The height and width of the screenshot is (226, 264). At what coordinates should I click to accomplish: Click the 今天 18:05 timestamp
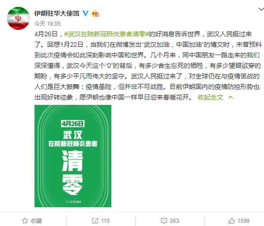48,23
